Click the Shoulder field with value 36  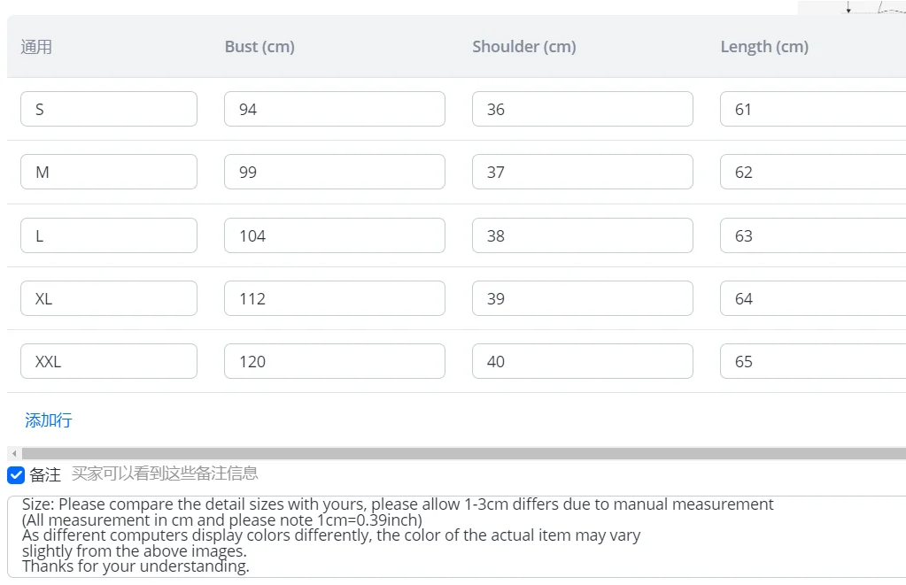pos(583,109)
